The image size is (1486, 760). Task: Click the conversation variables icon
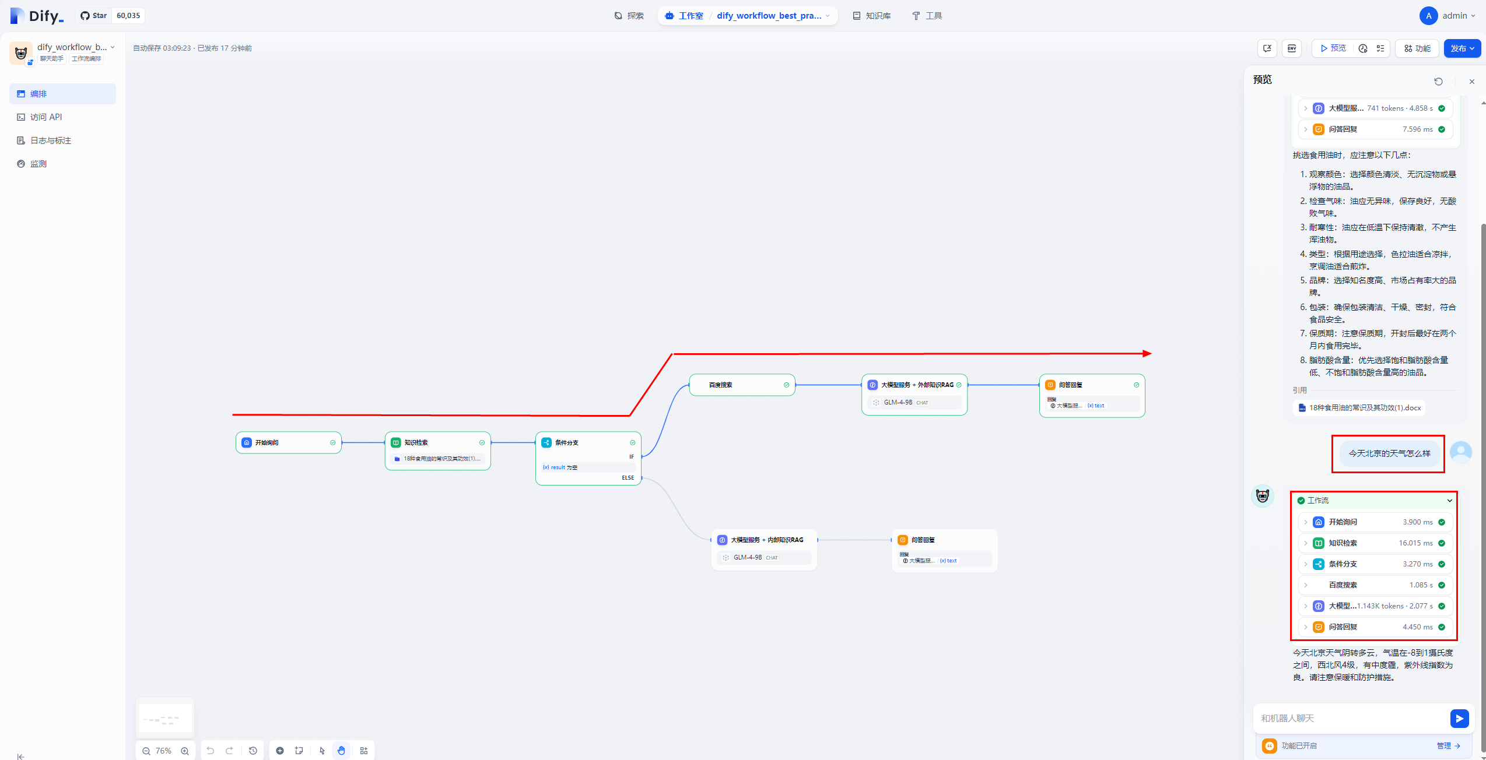(1267, 48)
